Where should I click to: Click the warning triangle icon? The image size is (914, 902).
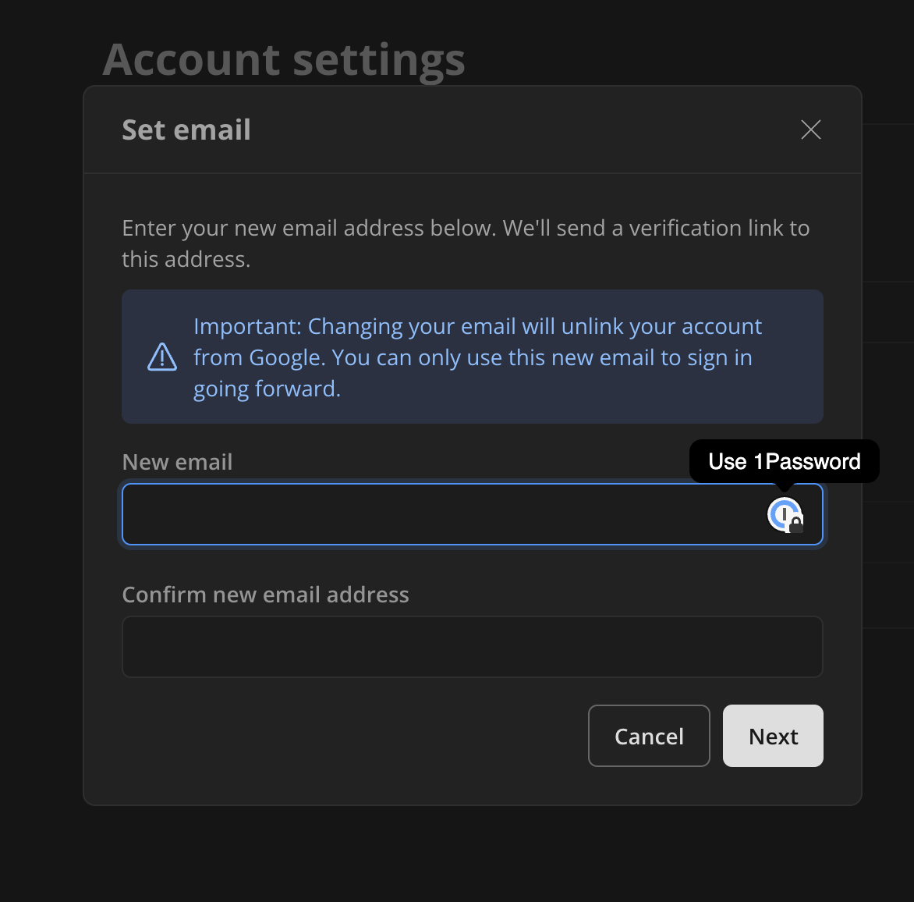tap(162, 357)
